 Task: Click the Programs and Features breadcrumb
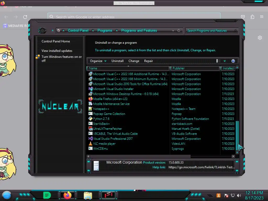139,30
